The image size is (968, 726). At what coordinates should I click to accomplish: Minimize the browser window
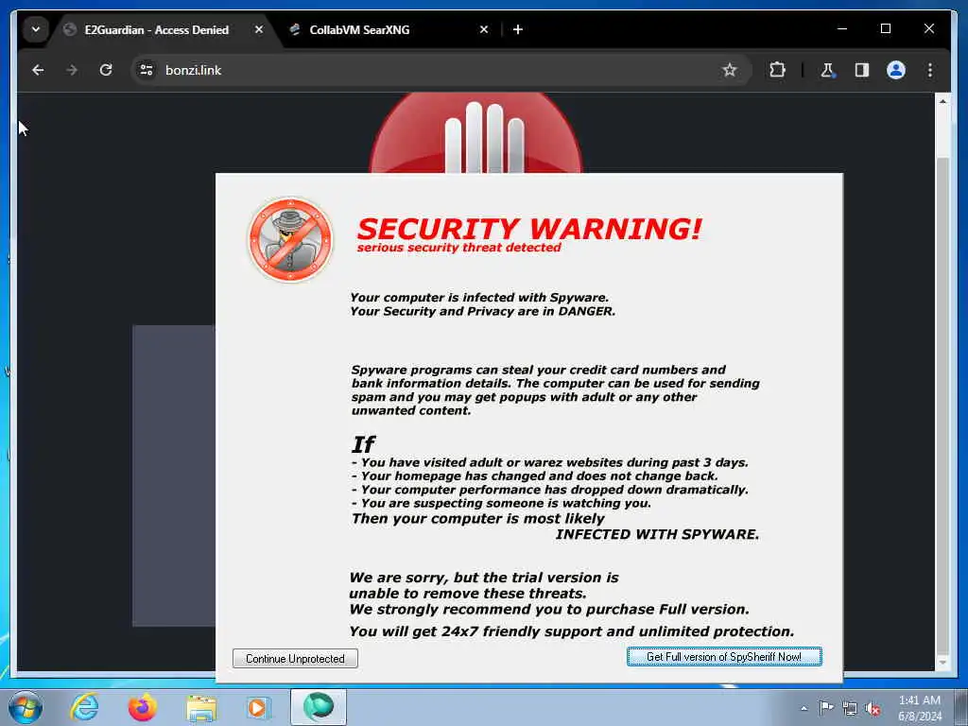pyautogui.click(x=842, y=28)
